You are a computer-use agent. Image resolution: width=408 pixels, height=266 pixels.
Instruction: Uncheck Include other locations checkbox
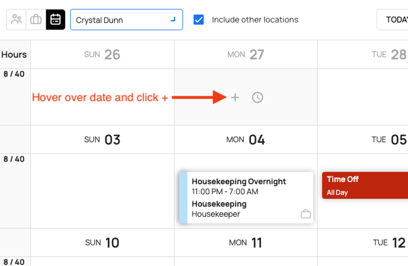(x=199, y=20)
